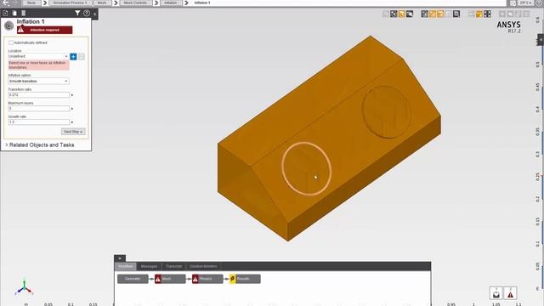Open the help question mark icon
Screen dimensions: 544x306
(87, 14)
